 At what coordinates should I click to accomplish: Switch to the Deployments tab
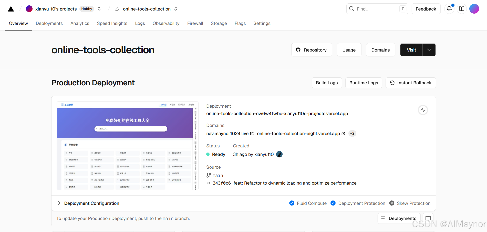coord(49,23)
